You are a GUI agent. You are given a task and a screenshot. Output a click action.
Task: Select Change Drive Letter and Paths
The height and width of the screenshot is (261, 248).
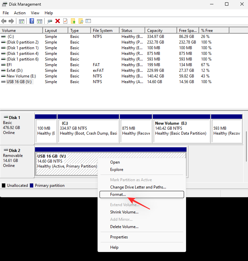pos(142,187)
